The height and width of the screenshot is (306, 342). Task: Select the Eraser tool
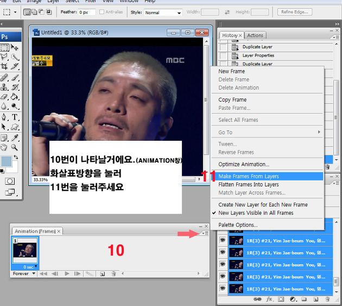point(4,96)
